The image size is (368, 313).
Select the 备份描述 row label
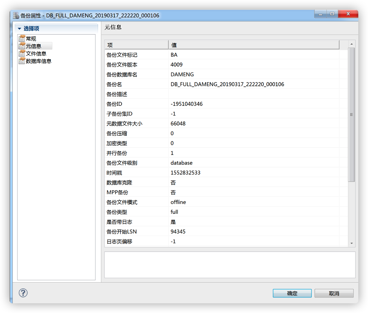tap(117, 94)
